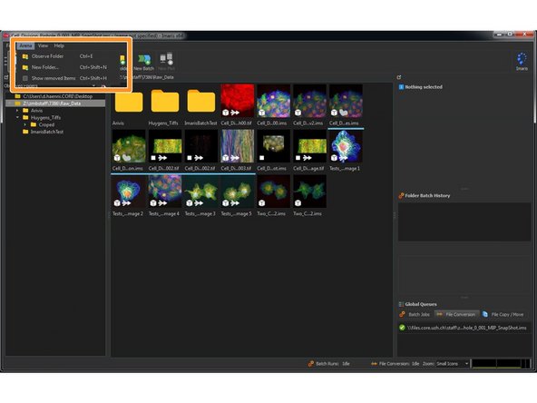Select the Cell_D...es.ims thumbnail
Viewport: 537px width, 403px height.
coord(346,101)
